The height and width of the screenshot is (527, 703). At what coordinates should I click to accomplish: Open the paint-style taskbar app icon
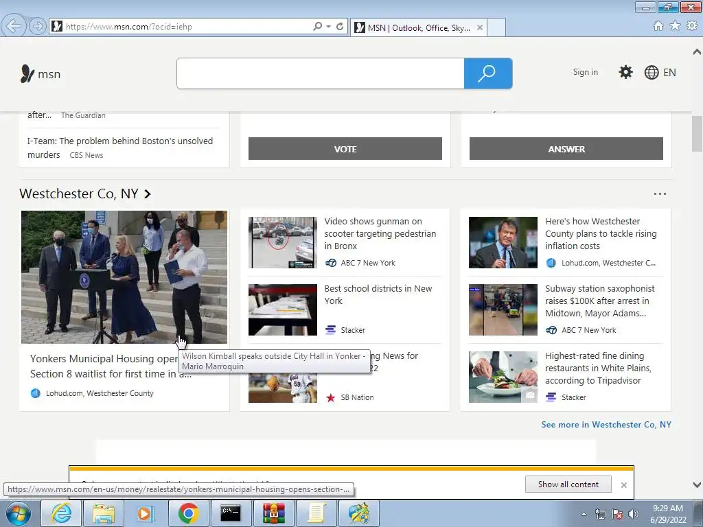[x=358, y=513]
